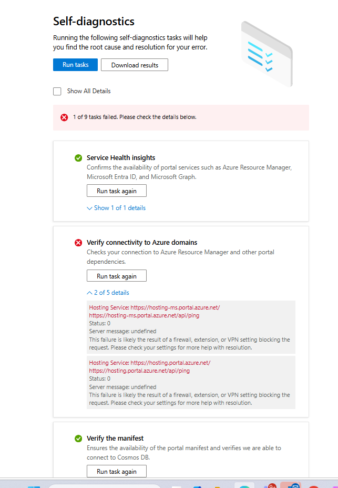Open hosting-ms.portal.azure.net/api/ping link
The height and width of the screenshot is (488, 338).
pos(144,315)
